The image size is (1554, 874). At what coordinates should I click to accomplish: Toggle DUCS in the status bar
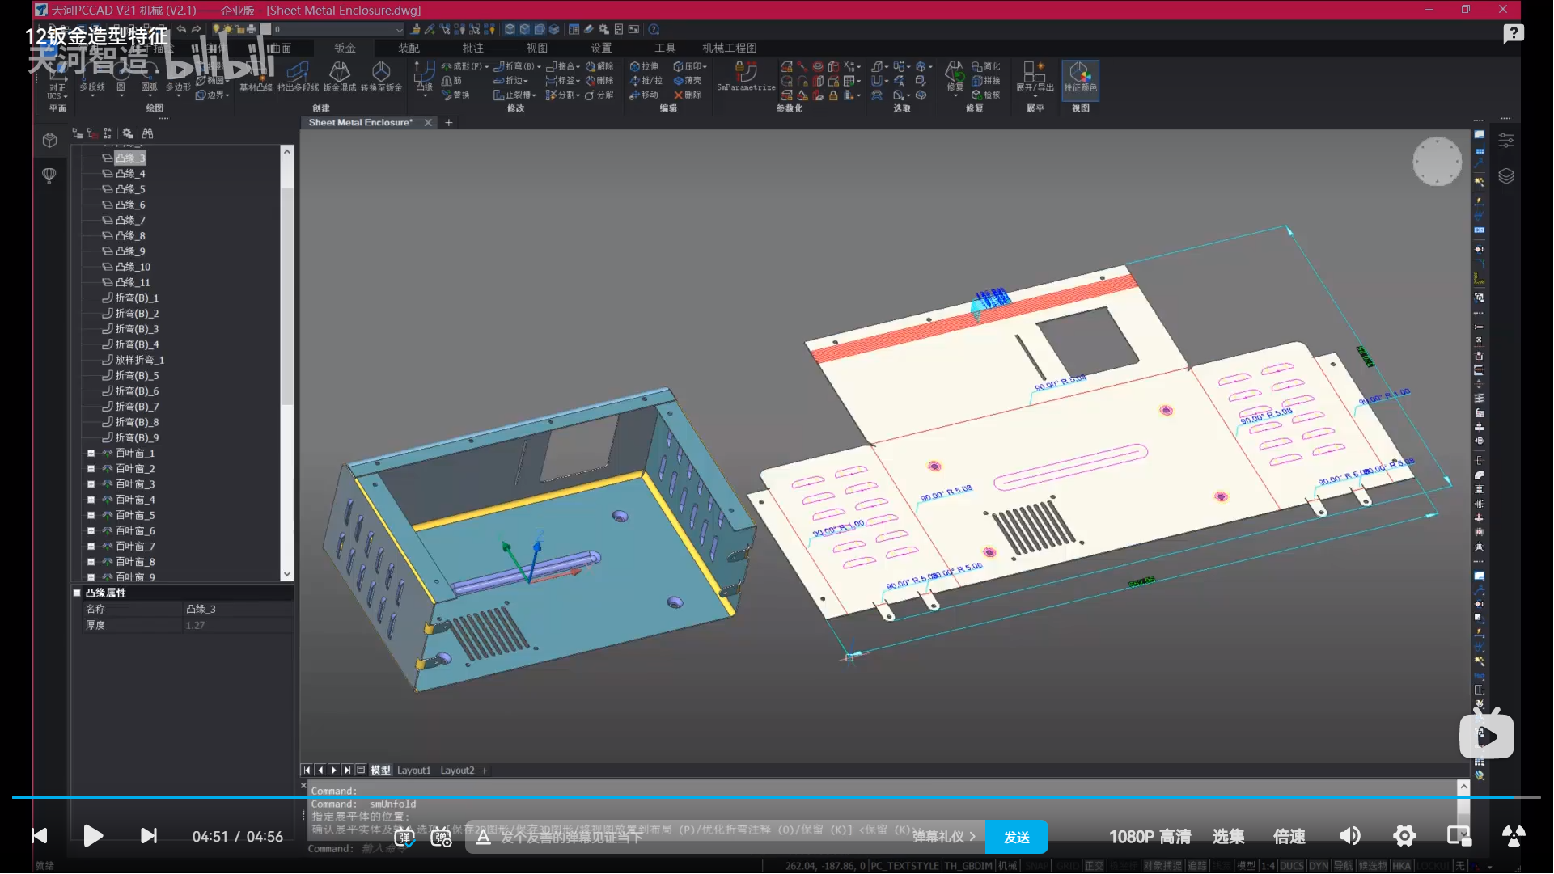(1291, 866)
